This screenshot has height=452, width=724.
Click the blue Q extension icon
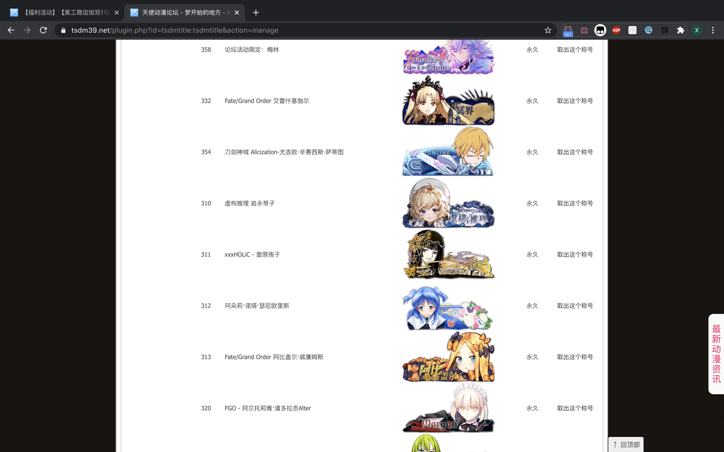pos(648,30)
